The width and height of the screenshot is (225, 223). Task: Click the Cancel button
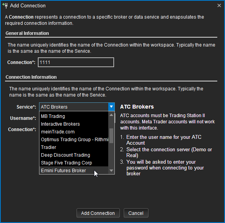(136, 213)
